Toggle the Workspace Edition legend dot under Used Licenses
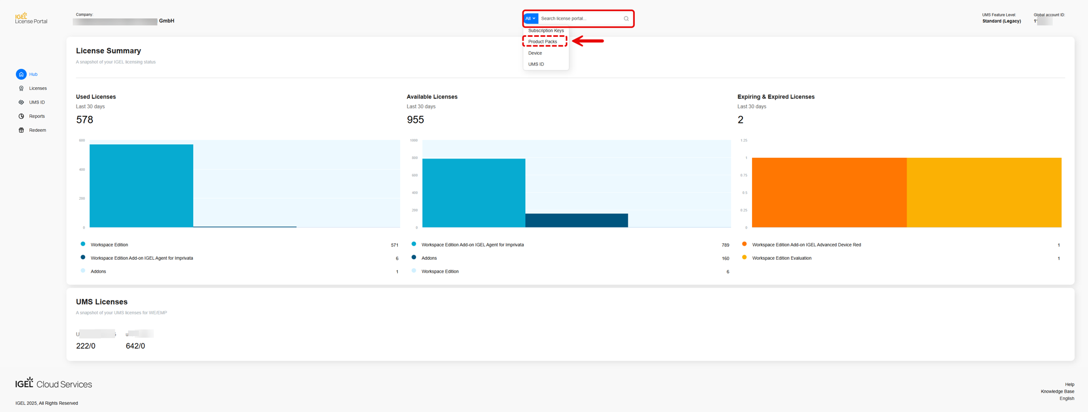The image size is (1088, 412). [83, 244]
